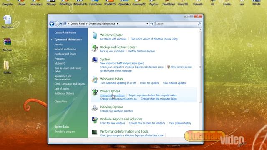Click Check for updates link

pos(149,83)
